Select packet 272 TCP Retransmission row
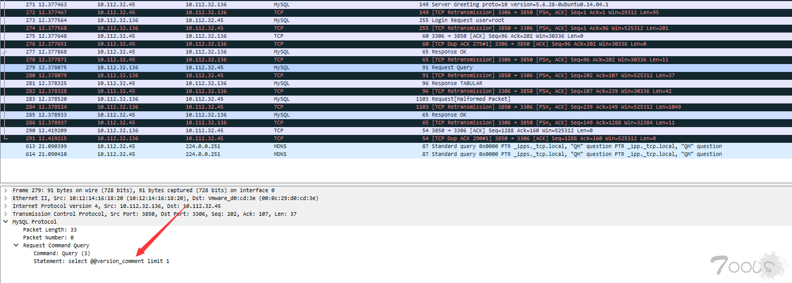Image resolution: width=792 pixels, height=283 pixels. (x=396, y=12)
